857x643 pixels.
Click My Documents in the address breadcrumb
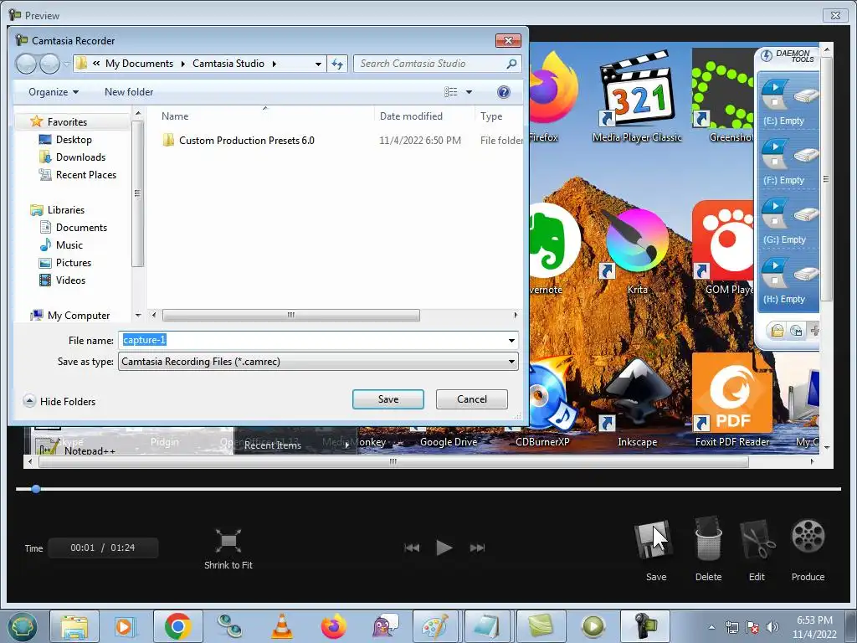point(139,64)
